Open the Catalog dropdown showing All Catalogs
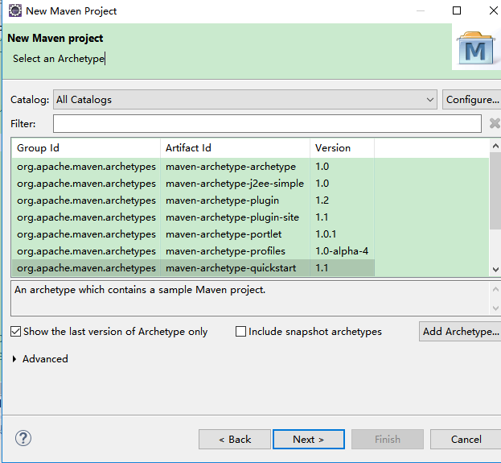The image size is (501, 463). pos(245,100)
